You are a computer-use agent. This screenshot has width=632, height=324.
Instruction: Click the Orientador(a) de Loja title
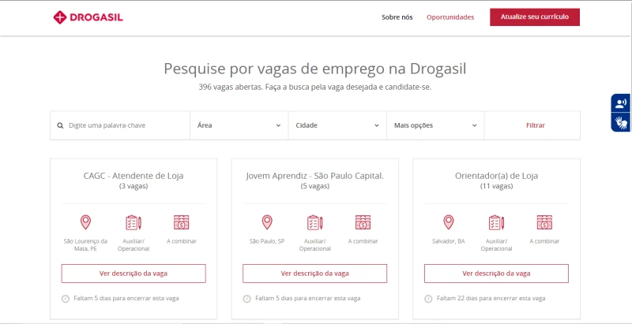[x=496, y=176]
